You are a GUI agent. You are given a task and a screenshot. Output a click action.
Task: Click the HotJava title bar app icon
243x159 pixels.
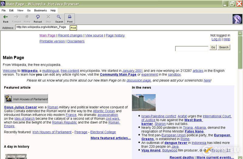click(x=3, y=4)
